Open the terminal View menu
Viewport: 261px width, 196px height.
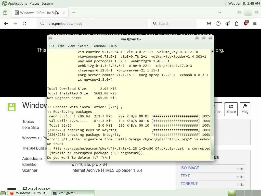click(x=71, y=46)
